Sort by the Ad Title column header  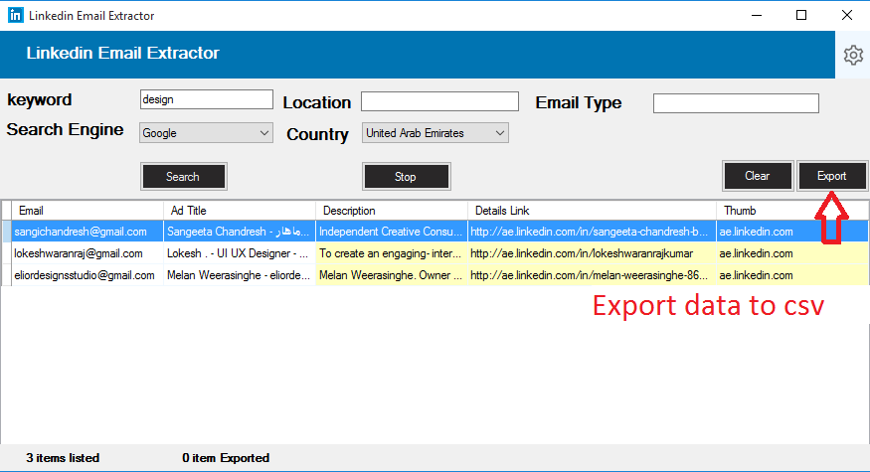tap(240, 211)
